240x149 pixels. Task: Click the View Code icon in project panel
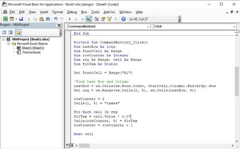[x=4, y=32]
